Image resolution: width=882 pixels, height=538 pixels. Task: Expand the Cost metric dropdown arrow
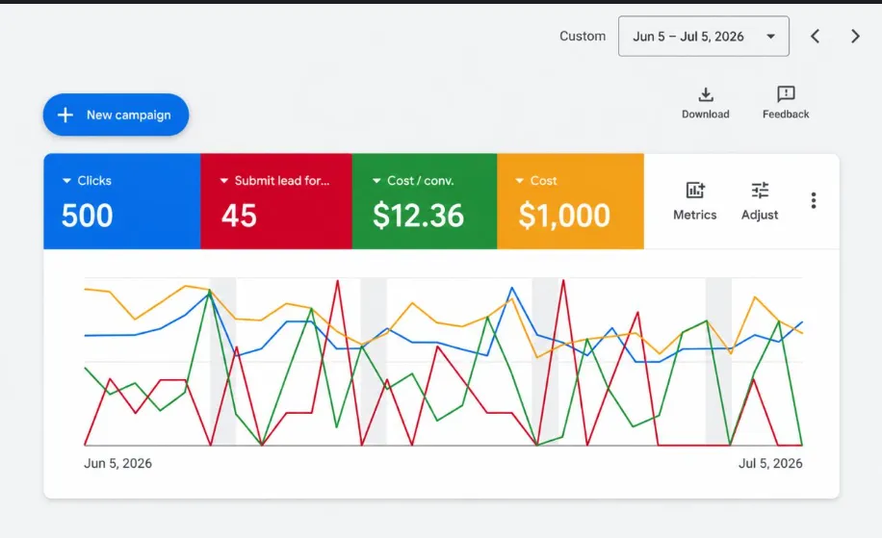pyautogui.click(x=520, y=181)
